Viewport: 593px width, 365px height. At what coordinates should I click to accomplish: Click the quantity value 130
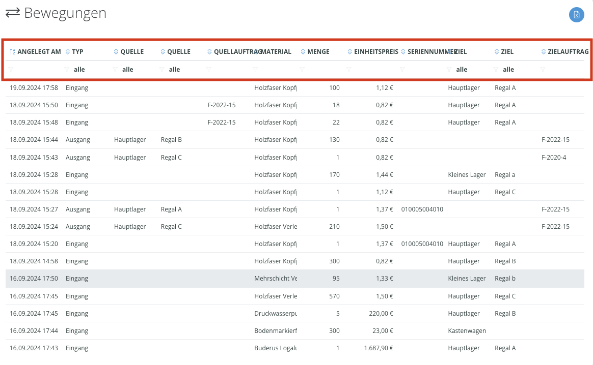[334, 140]
